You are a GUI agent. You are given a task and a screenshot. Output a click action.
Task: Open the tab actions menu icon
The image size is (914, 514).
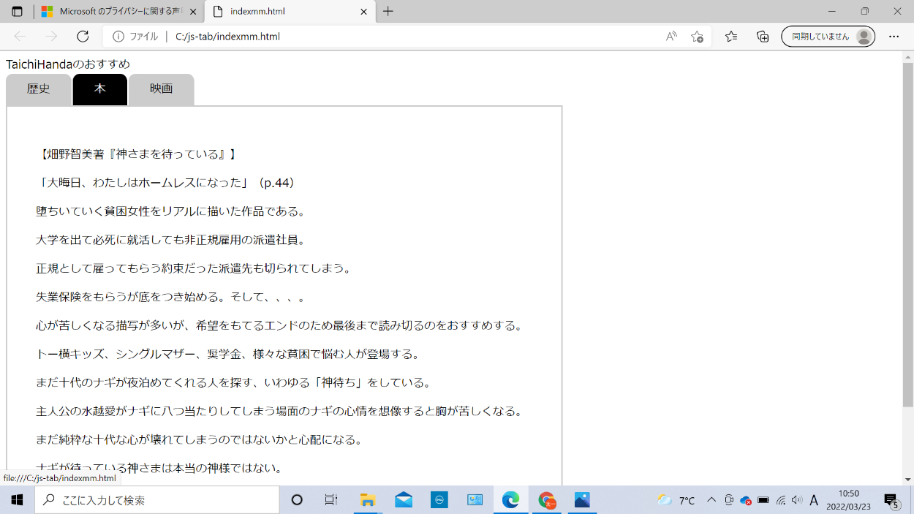pos(17,12)
